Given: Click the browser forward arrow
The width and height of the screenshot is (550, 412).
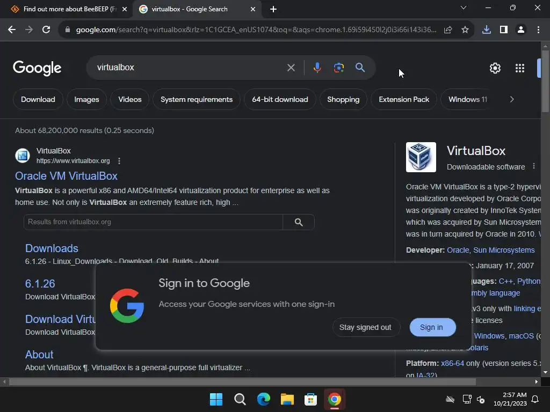Looking at the screenshot, I should (x=29, y=30).
